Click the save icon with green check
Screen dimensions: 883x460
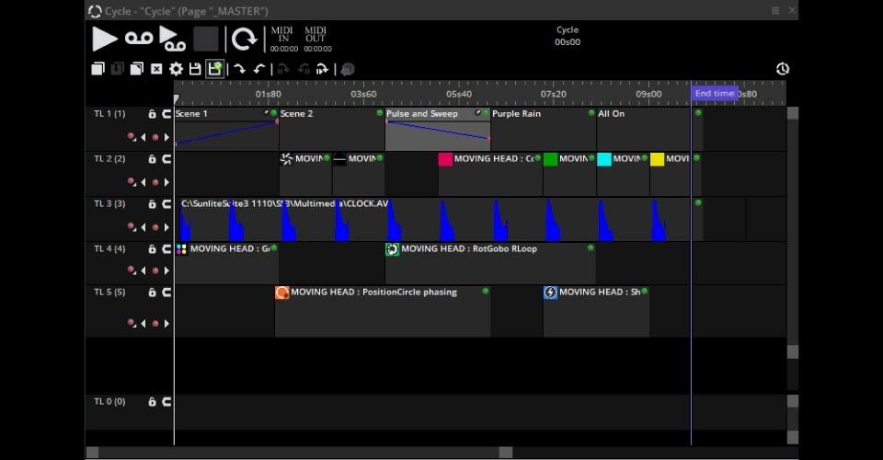pos(214,69)
